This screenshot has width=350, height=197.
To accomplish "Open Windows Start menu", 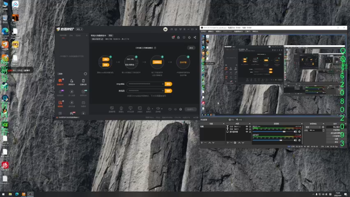I will [x=3, y=194].
